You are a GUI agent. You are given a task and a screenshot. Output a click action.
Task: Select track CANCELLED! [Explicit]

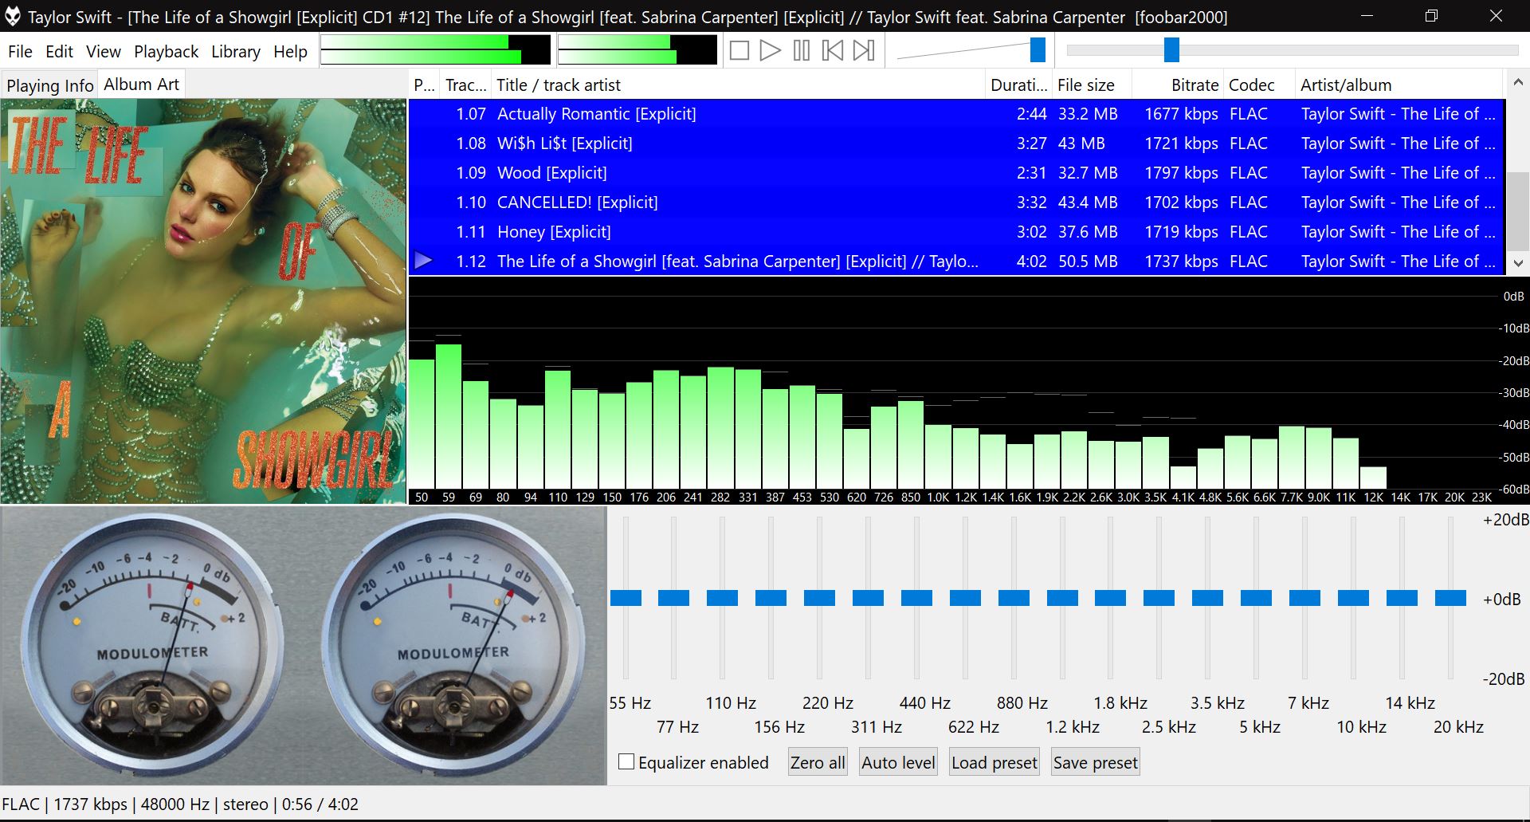click(956, 203)
